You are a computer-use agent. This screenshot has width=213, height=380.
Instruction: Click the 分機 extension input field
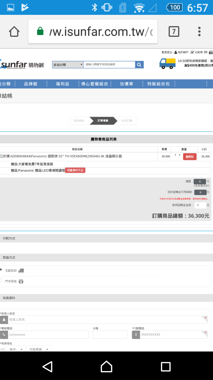(110, 335)
